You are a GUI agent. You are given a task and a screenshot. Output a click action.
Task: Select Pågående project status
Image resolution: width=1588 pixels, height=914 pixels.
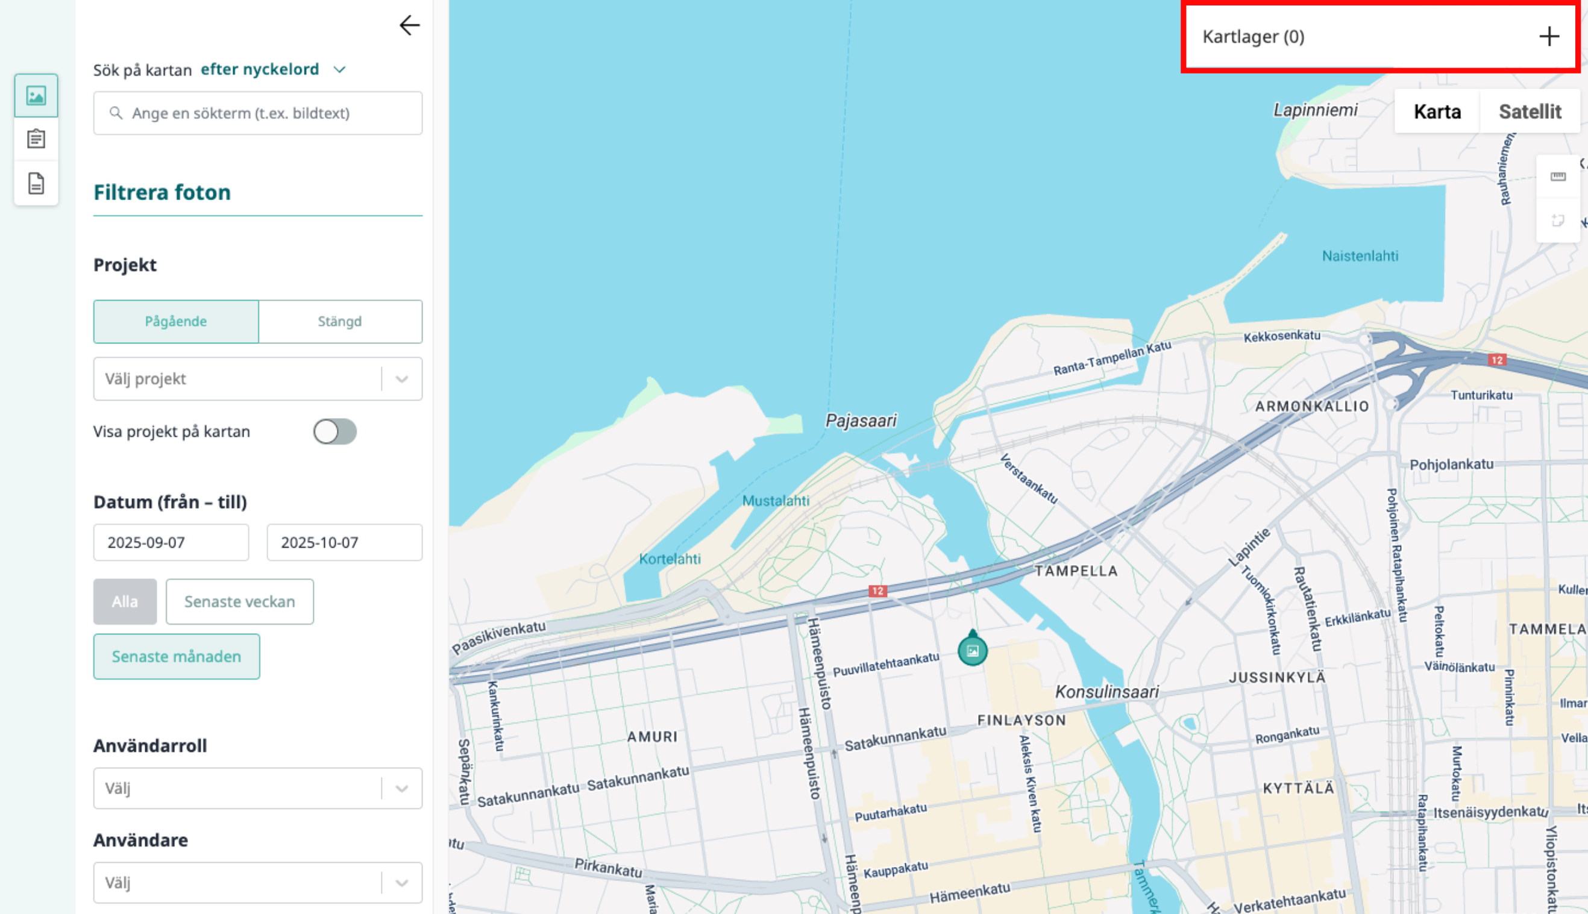176,321
